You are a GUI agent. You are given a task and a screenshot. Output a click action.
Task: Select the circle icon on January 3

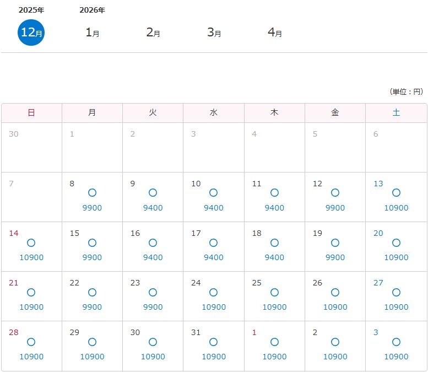pyautogui.click(x=396, y=342)
